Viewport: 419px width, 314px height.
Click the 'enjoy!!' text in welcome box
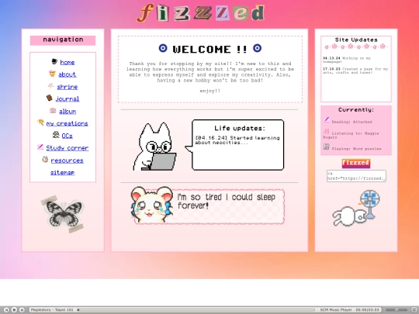click(210, 91)
